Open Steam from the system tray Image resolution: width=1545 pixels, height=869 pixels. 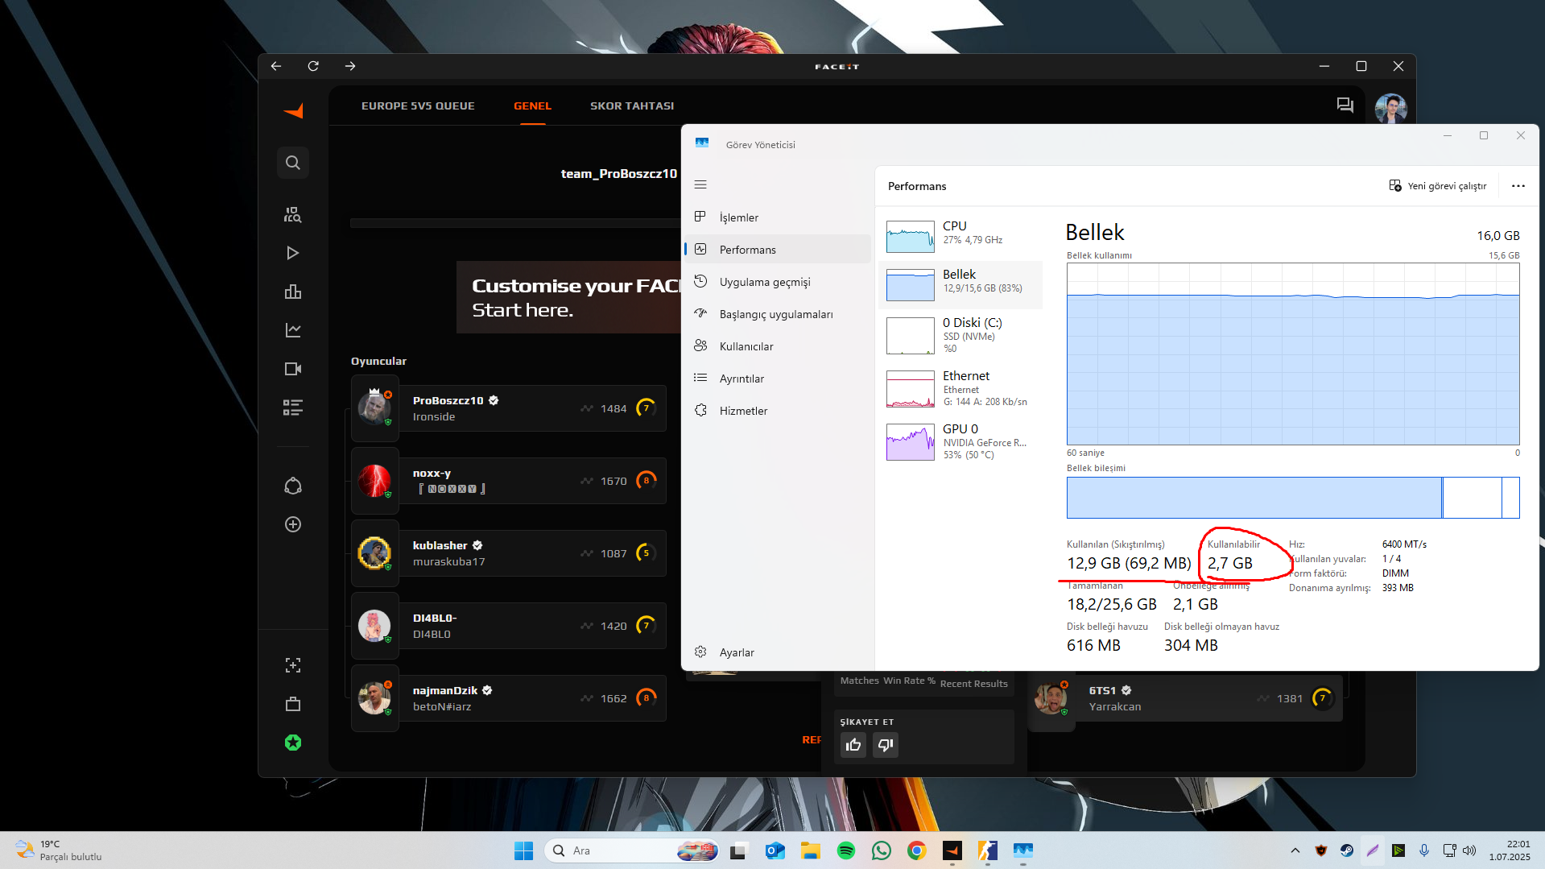[x=1346, y=850]
